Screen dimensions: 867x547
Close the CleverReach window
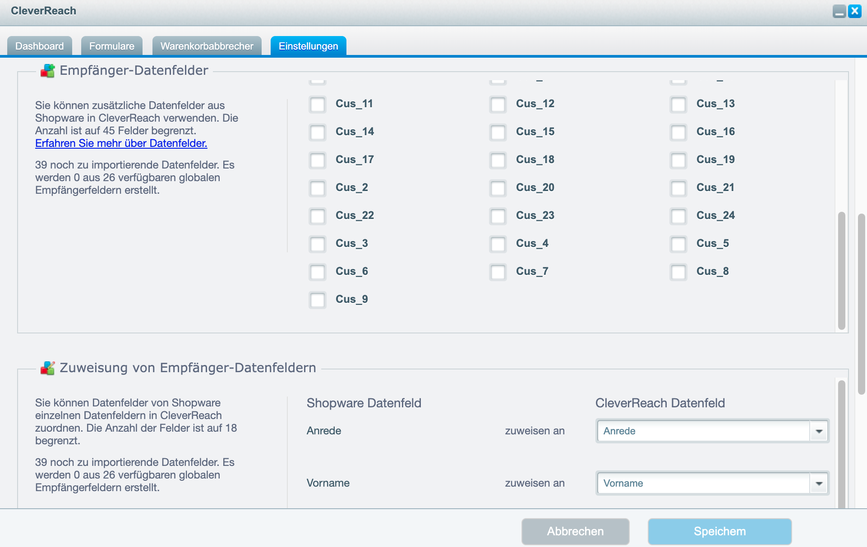pyautogui.click(x=855, y=11)
